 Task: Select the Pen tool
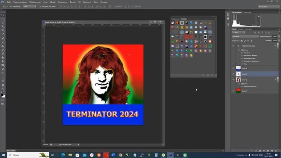[3, 69]
